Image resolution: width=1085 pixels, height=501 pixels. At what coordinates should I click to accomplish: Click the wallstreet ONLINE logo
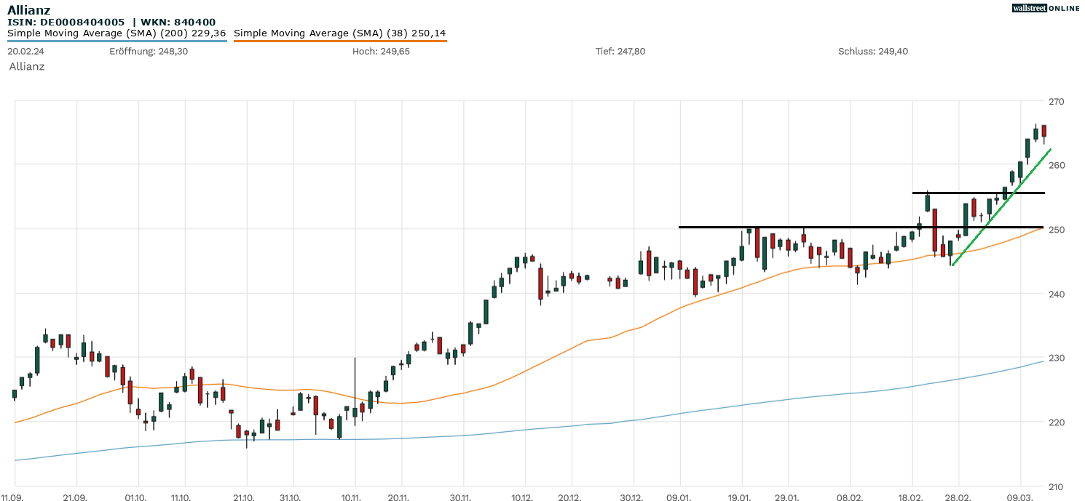click(x=1046, y=8)
